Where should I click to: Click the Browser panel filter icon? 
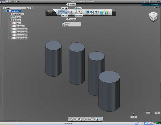pyautogui.click(x=27, y=8)
